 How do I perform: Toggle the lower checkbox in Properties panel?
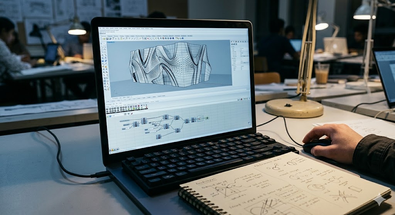tap(241, 69)
